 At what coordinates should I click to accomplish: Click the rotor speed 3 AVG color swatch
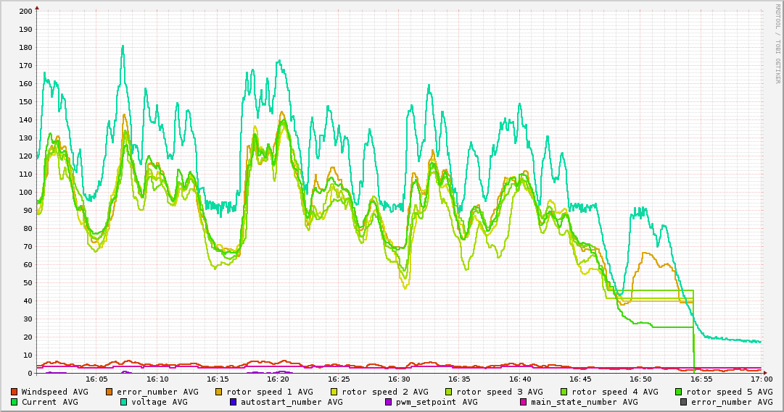point(449,392)
